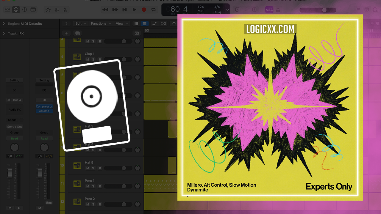Open Editors with the scissors icon
This screenshot has width=381, height=214.
65,10
